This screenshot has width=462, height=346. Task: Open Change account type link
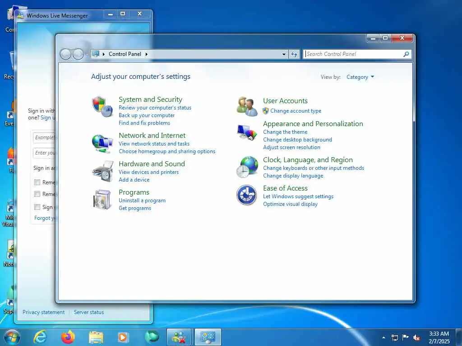click(x=296, y=111)
